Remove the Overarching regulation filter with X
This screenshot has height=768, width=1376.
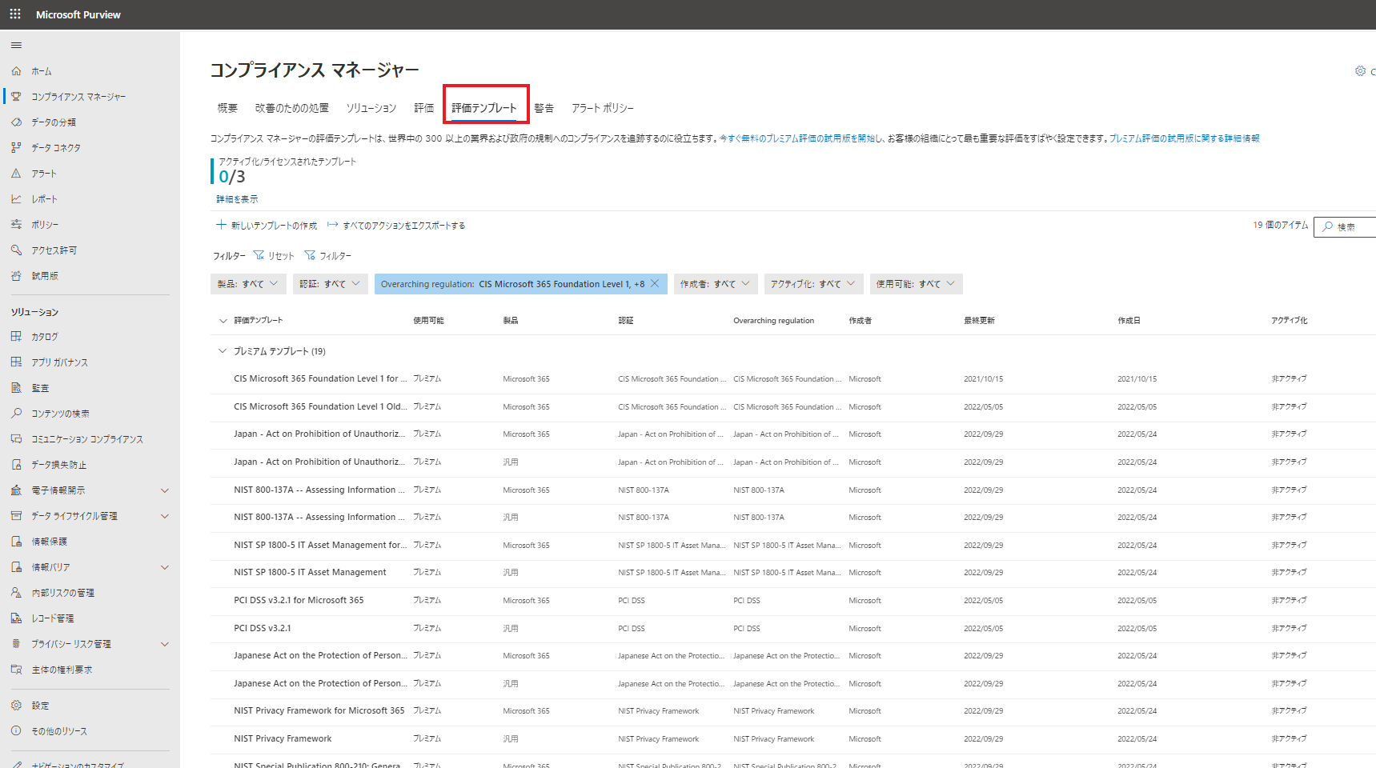click(655, 283)
